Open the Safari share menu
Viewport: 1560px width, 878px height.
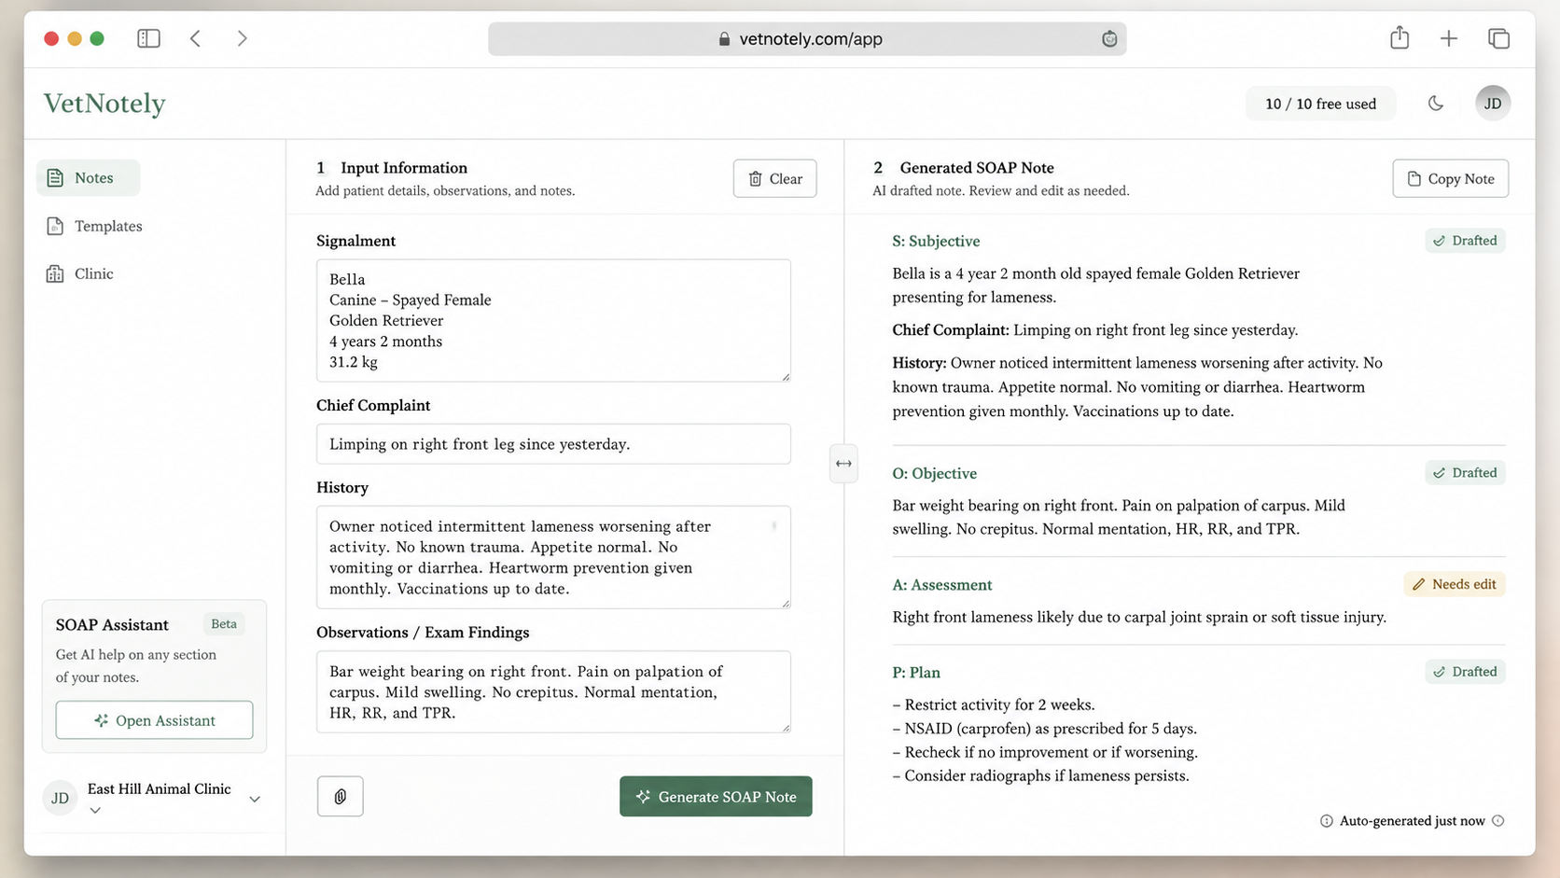tap(1400, 37)
